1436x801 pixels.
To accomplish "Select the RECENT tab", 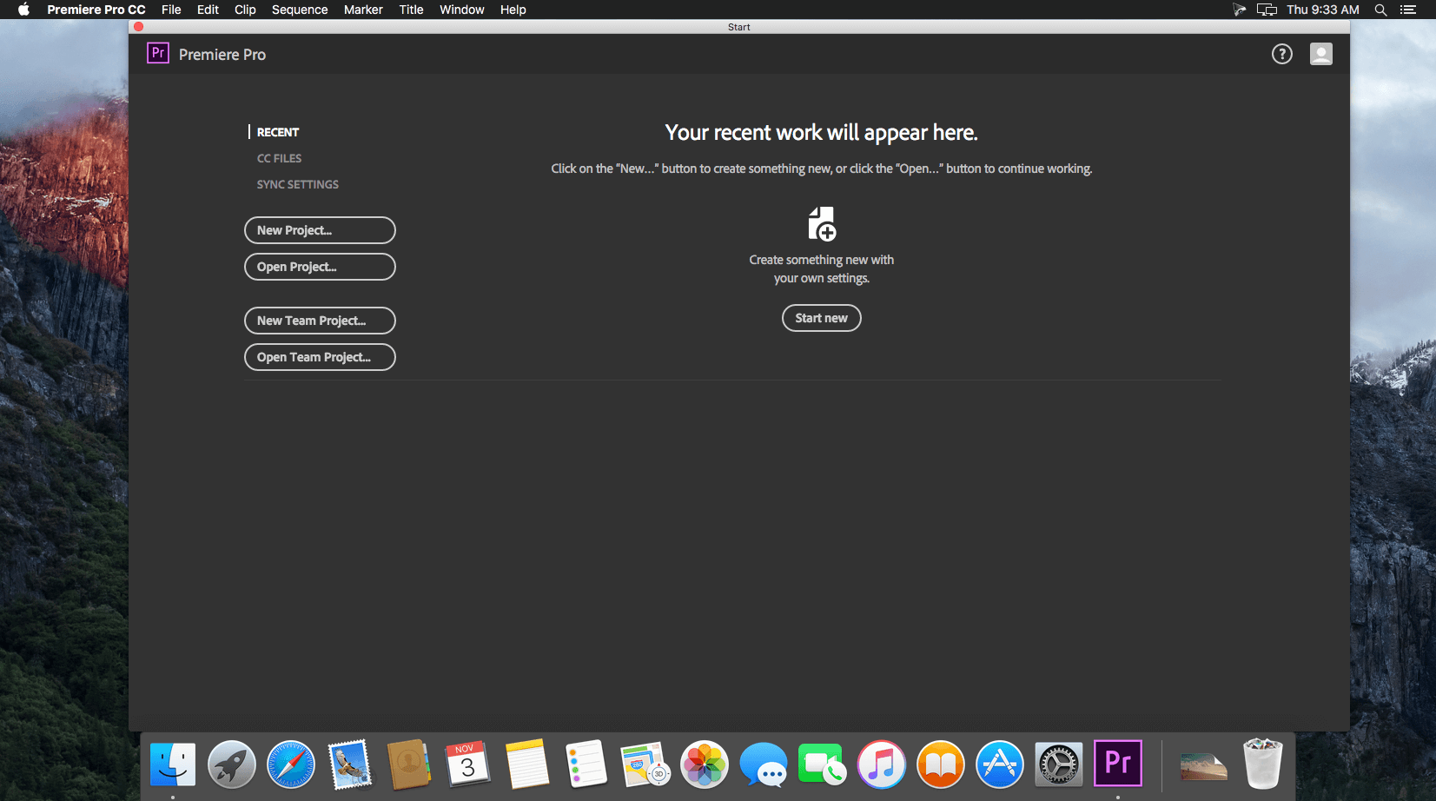I will tap(278, 132).
